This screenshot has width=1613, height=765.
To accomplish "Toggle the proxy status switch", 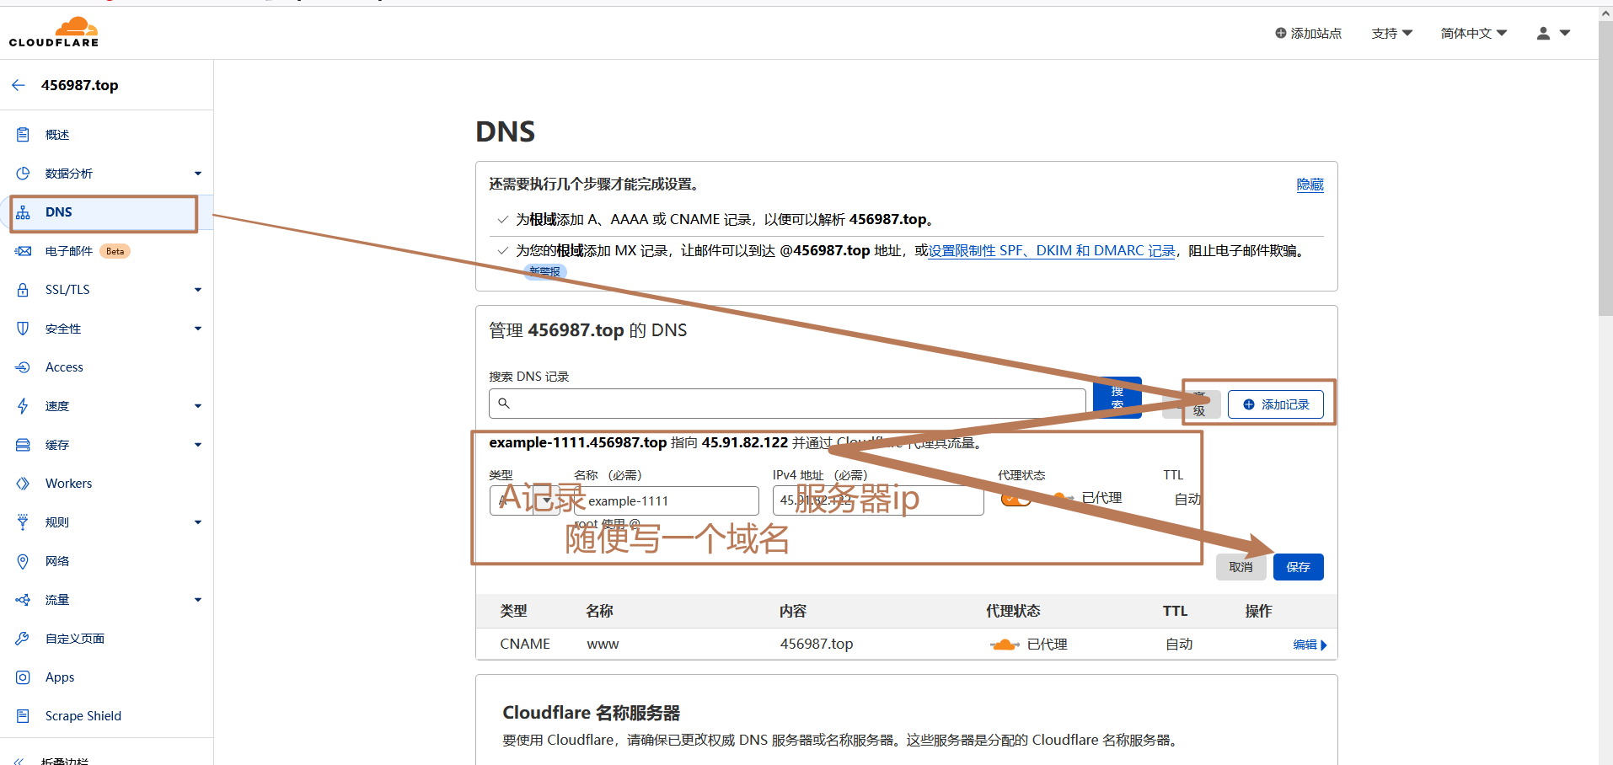I will 1016,499.
